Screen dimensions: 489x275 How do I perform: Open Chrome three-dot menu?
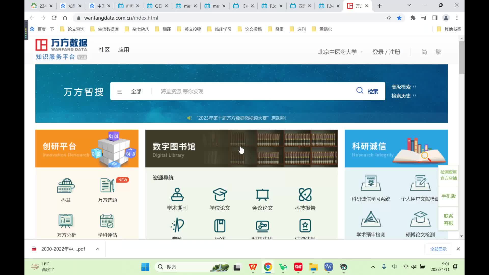pos(457,18)
